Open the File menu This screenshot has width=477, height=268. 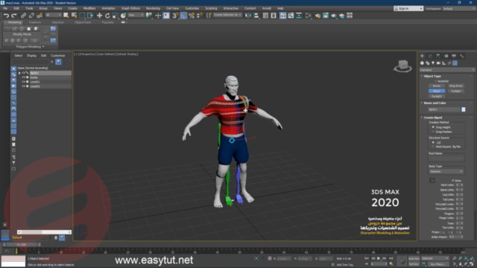pyautogui.click(x=5, y=8)
